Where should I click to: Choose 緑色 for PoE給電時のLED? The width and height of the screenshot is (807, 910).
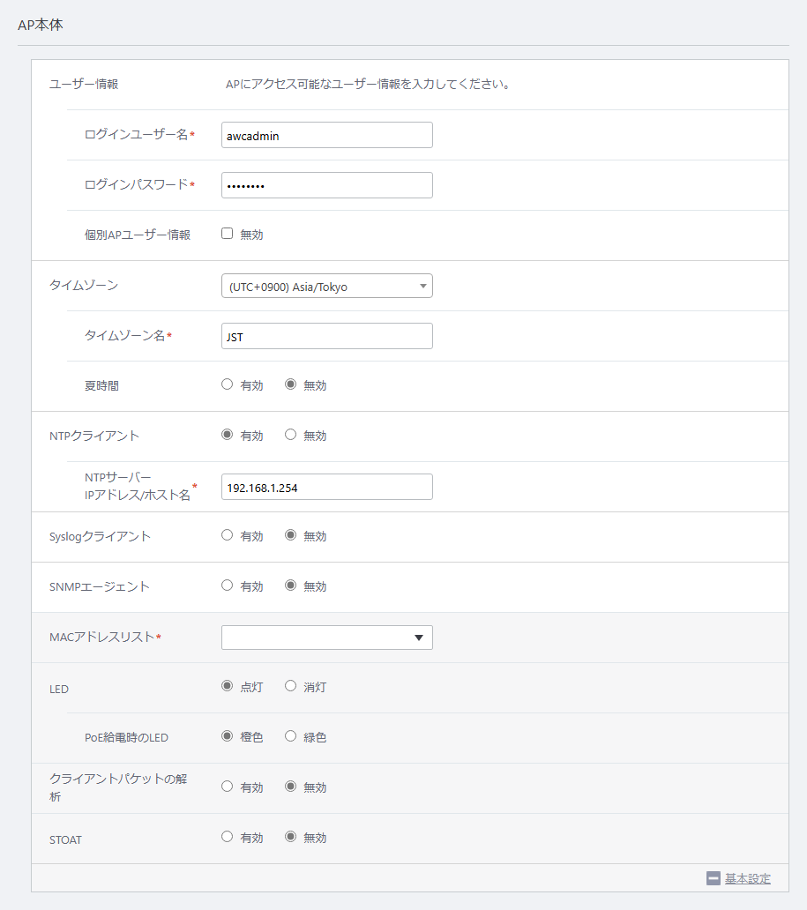pos(290,736)
